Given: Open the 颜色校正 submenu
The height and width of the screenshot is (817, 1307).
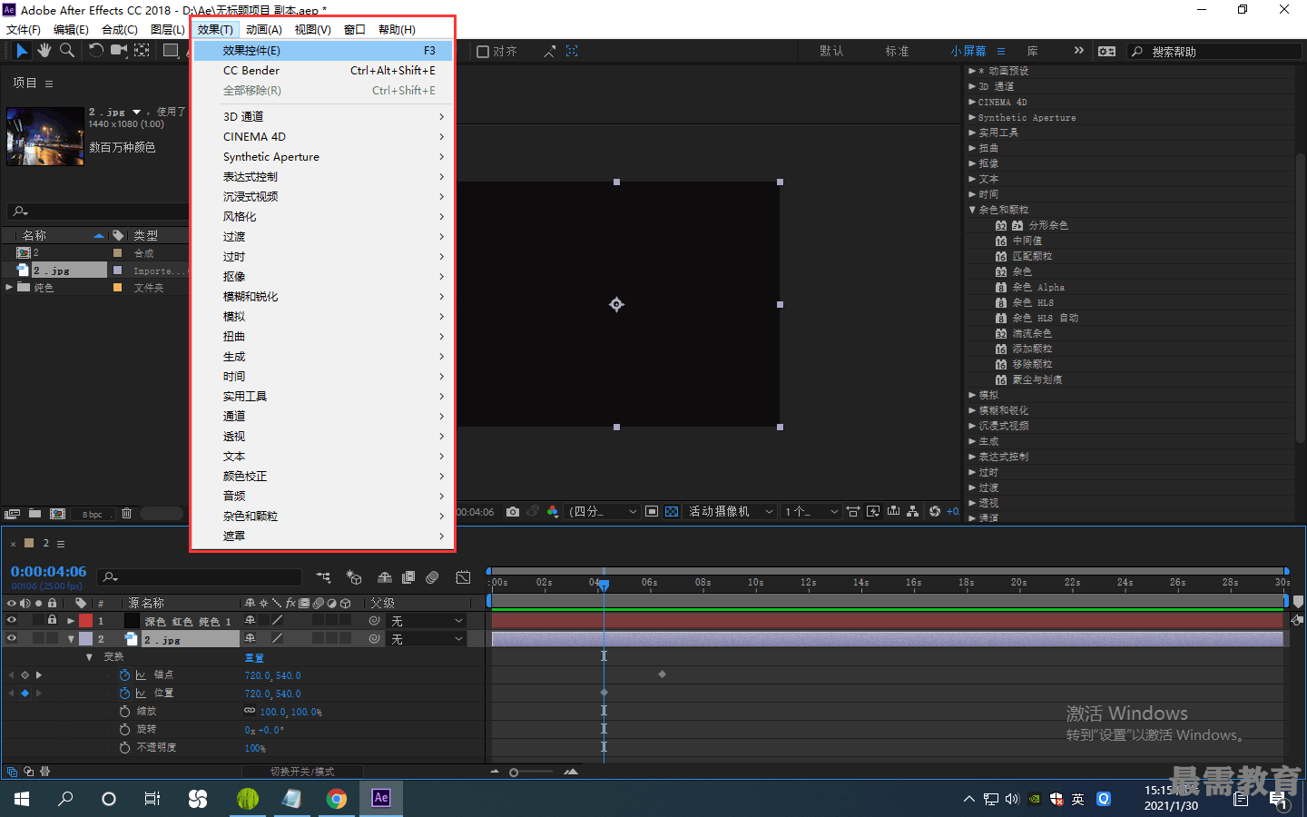Looking at the screenshot, I should (x=323, y=477).
